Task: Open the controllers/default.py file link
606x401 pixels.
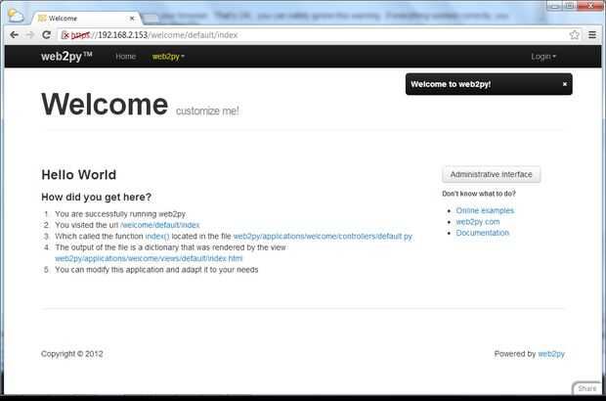Action: click(x=323, y=237)
